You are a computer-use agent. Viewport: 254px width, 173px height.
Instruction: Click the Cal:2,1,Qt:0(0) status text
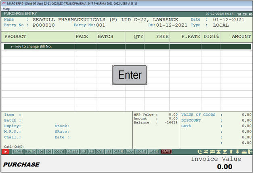coord(14,147)
